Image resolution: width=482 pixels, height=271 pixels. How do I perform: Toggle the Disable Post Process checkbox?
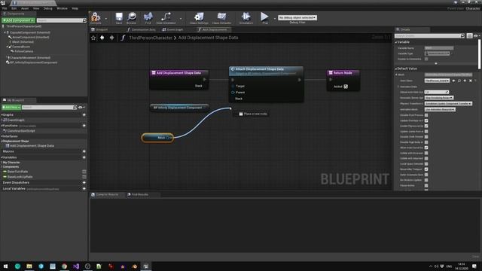click(x=426, y=115)
